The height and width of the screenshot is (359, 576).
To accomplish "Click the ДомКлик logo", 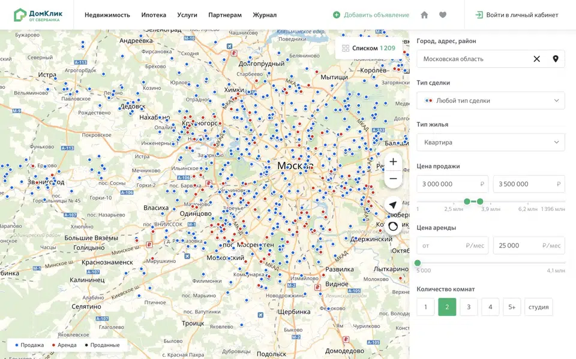I will [x=38, y=15].
